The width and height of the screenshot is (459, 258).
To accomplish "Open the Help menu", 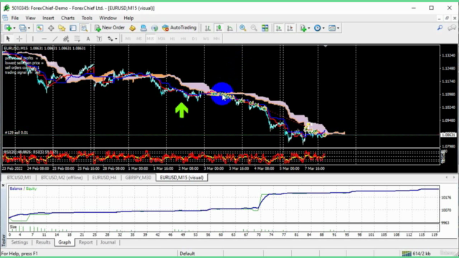I will pyautogui.click(x=128, y=18).
